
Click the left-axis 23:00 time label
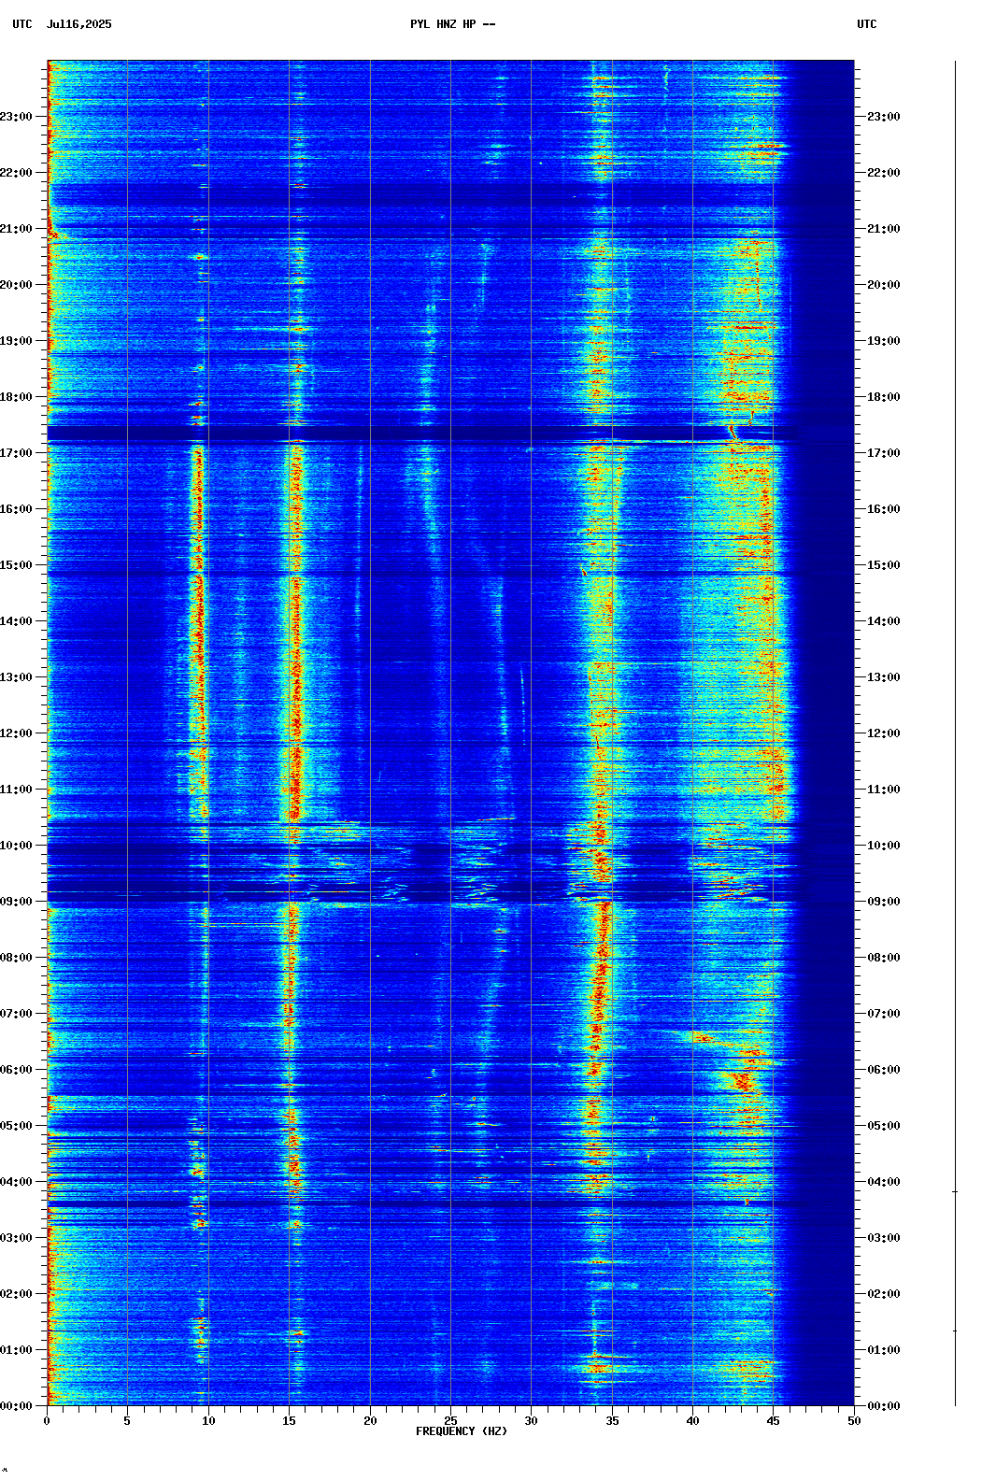(16, 117)
